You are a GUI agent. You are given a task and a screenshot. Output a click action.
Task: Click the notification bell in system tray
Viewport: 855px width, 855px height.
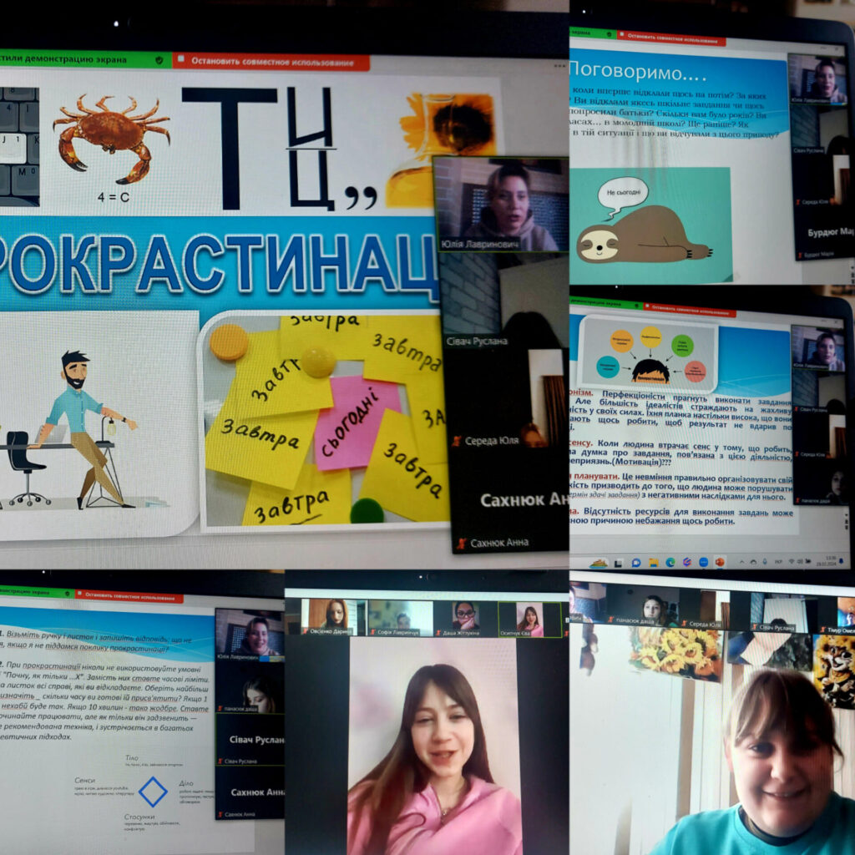pyautogui.click(x=841, y=561)
